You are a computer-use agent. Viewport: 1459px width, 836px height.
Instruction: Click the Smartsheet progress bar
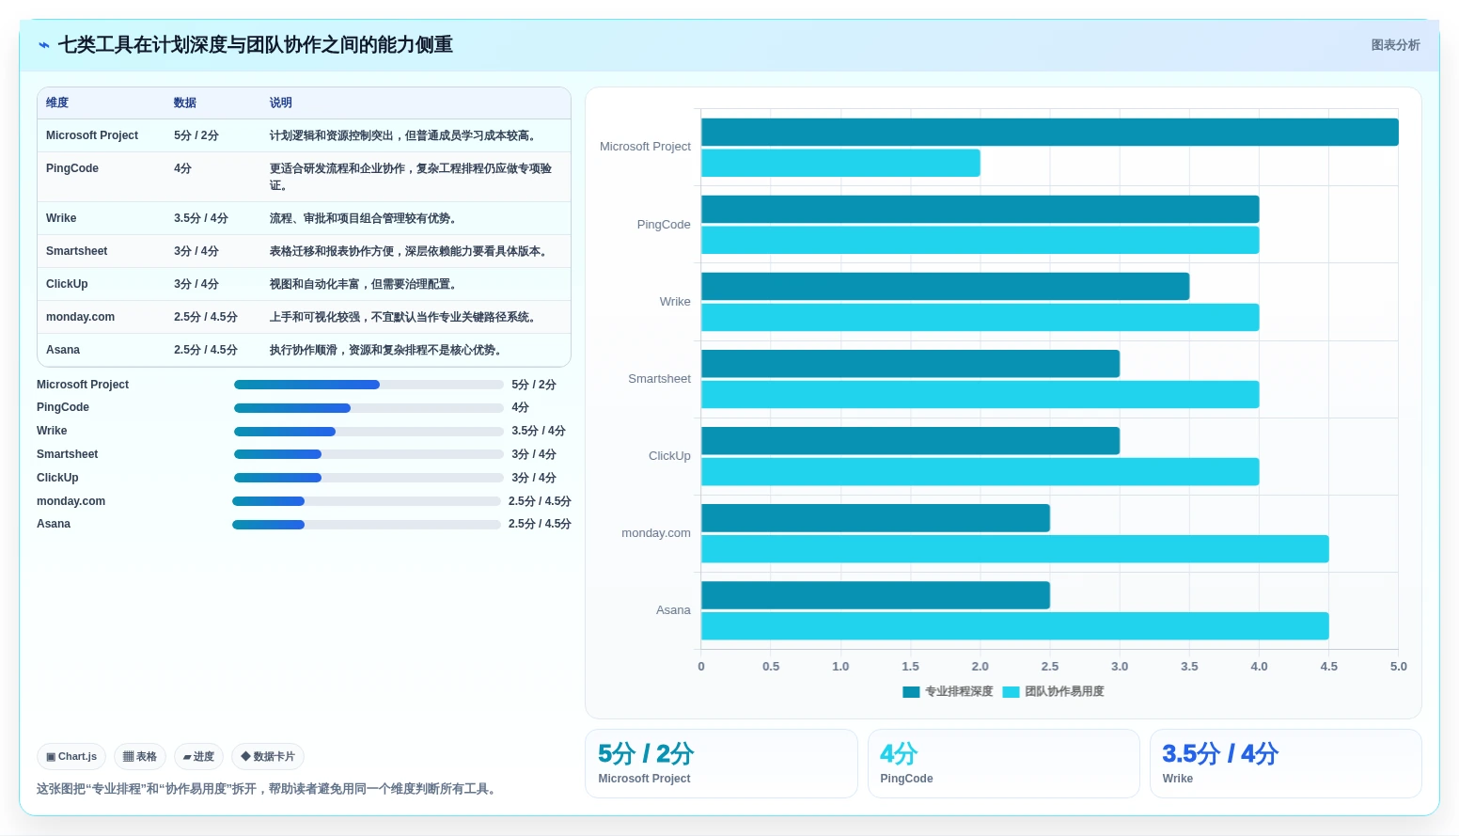369,454
